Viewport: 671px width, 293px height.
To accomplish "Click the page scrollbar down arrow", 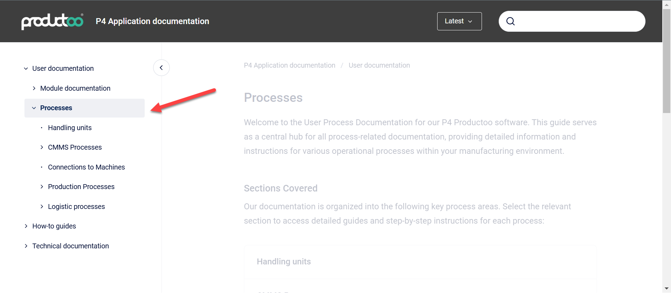I will pyautogui.click(x=666, y=288).
